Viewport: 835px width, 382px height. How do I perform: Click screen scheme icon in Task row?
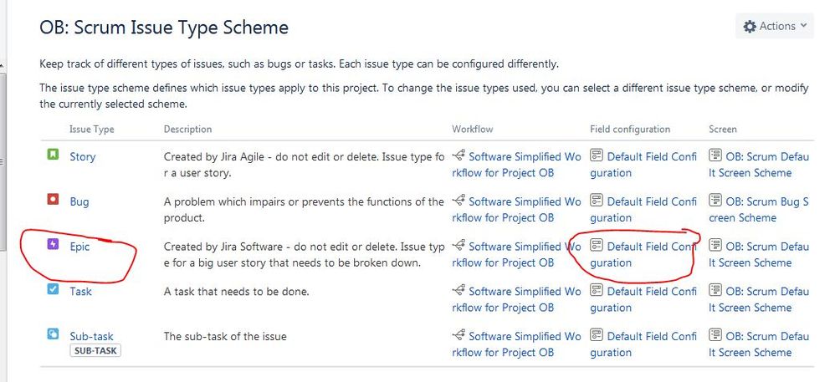pyautogui.click(x=715, y=292)
